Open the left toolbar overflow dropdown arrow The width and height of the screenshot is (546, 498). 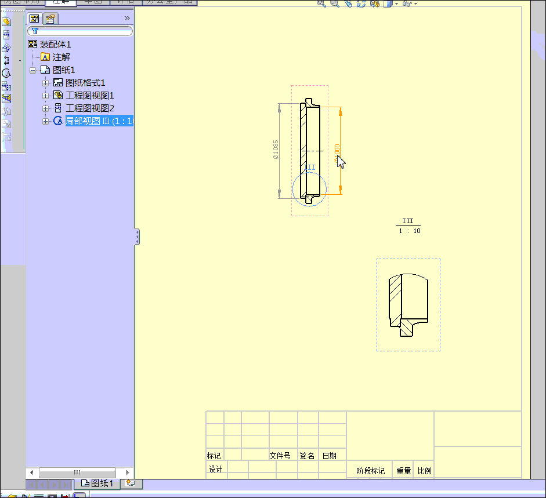[20, 61]
